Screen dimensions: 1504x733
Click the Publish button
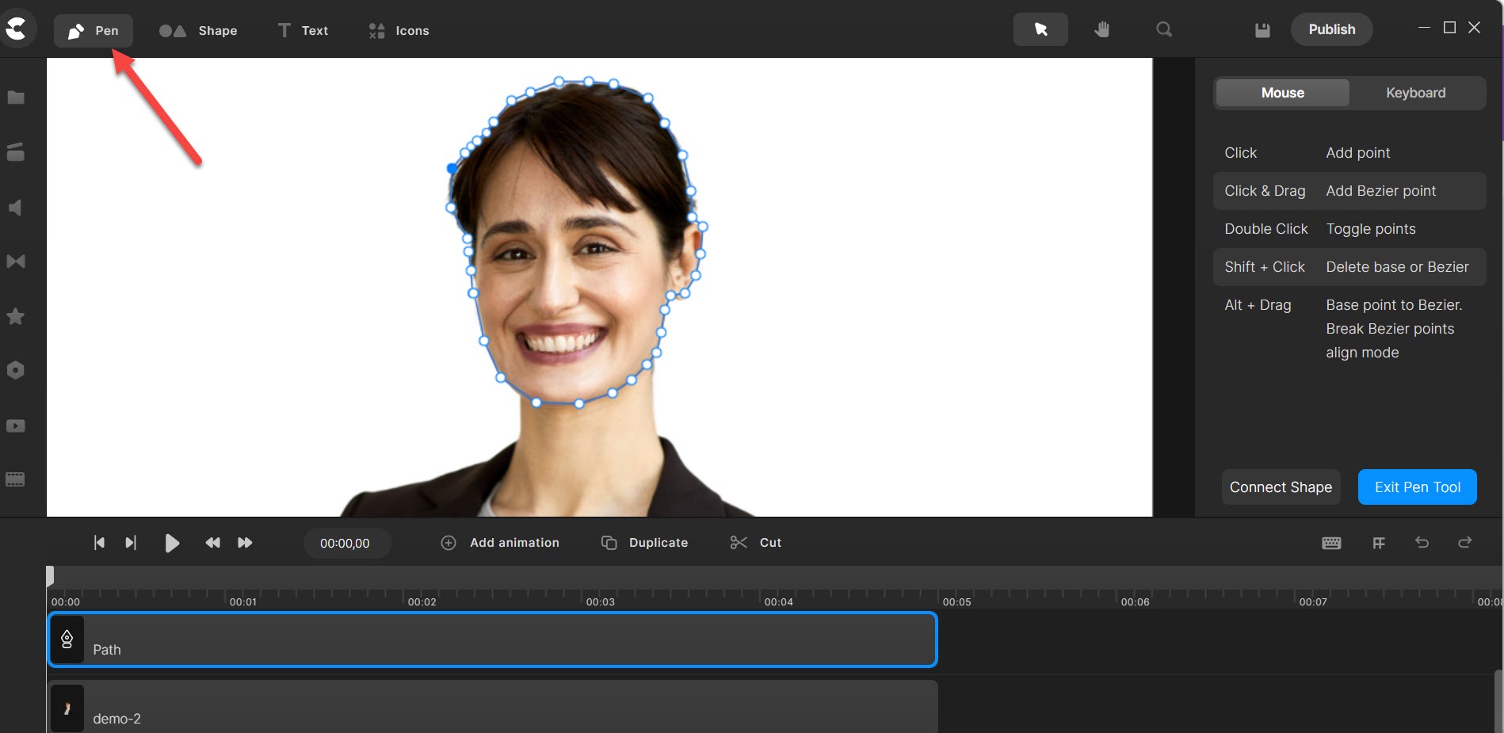click(1331, 29)
